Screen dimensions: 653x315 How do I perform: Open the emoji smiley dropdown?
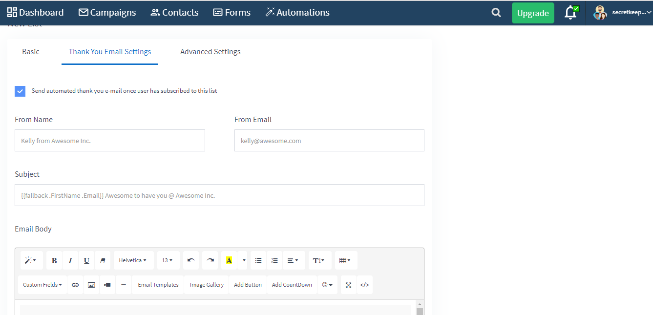(327, 285)
